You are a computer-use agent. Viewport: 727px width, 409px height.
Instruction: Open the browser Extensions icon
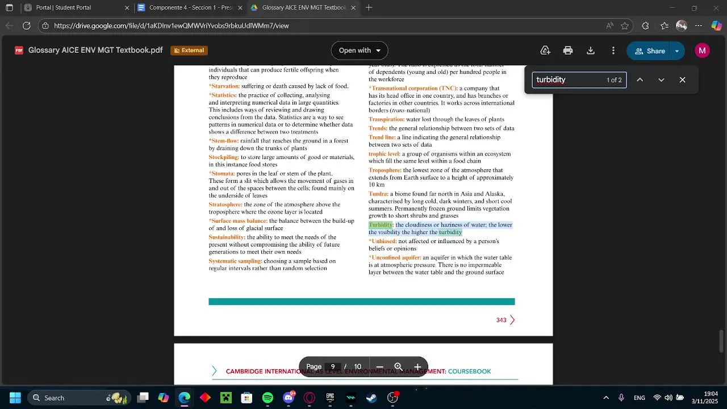(x=645, y=26)
